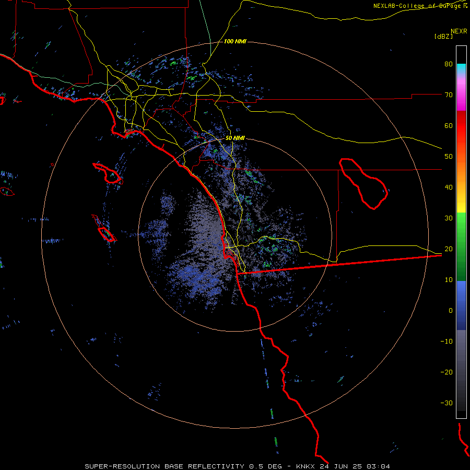The width and height of the screenshot is (470, 470).
Task: Click the [dBZ] unit label
Action: tap(443, 37)
